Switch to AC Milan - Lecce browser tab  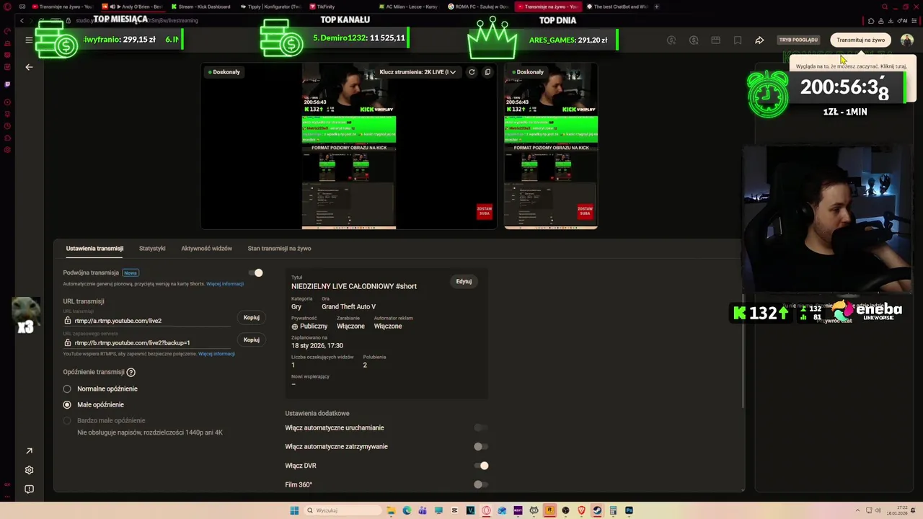coord(409,6)
